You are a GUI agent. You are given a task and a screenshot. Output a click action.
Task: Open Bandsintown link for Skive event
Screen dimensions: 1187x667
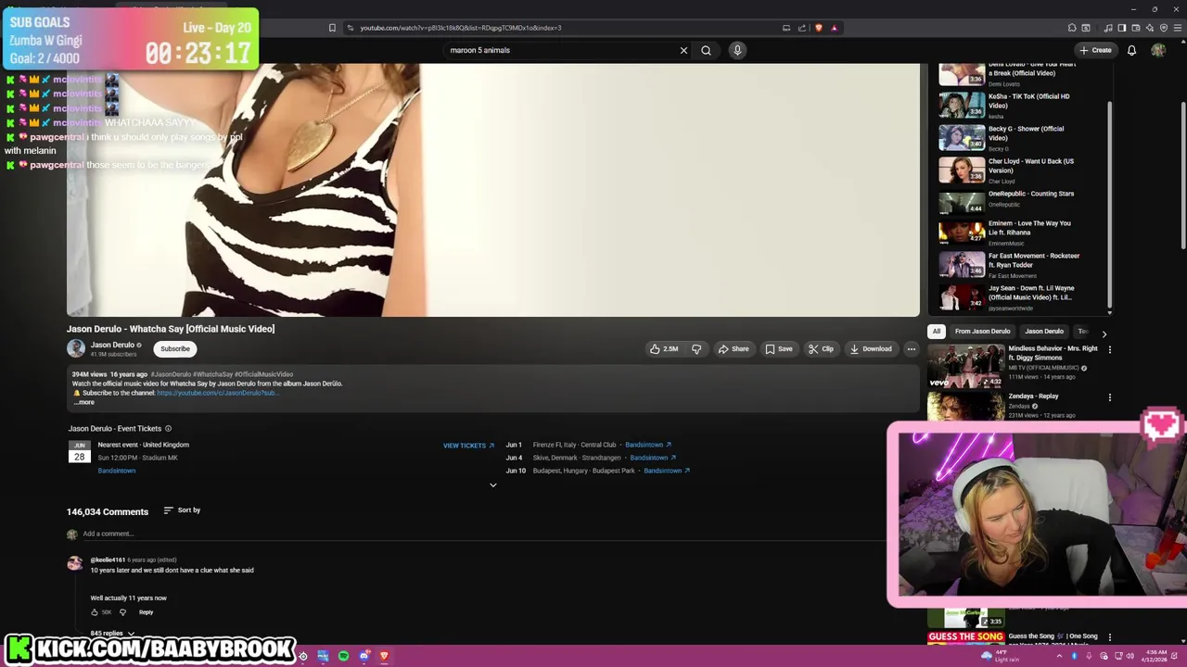[x=652, y=458]
